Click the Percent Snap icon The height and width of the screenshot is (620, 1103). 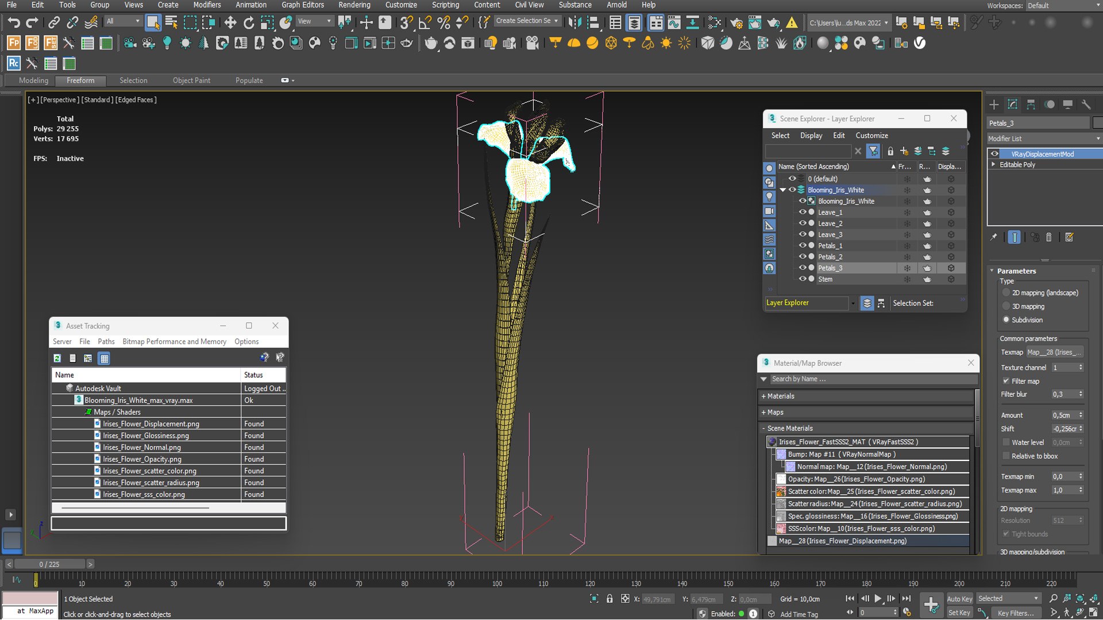(x=443, y=22)
